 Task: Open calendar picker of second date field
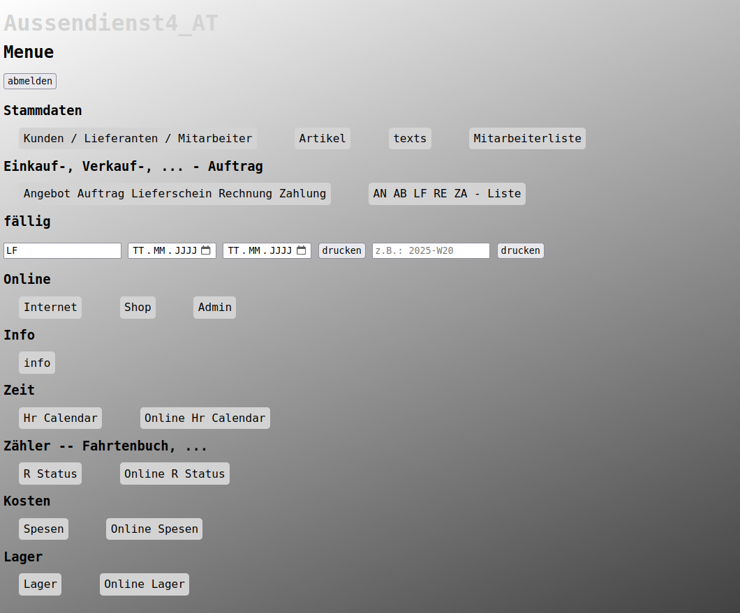(301, 250)
